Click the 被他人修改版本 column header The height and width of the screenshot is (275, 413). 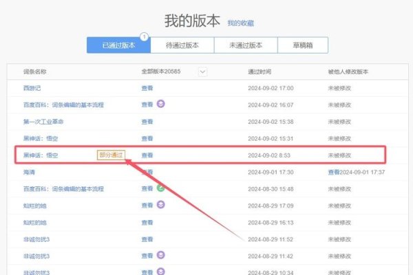pyautogui.click(x=348, y=71)
